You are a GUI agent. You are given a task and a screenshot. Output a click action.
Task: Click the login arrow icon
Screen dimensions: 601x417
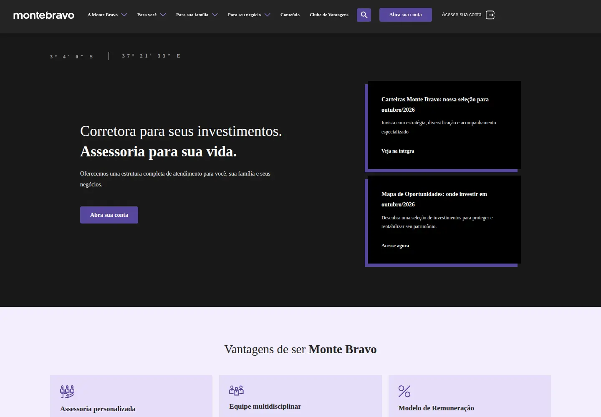pos(490,15)
